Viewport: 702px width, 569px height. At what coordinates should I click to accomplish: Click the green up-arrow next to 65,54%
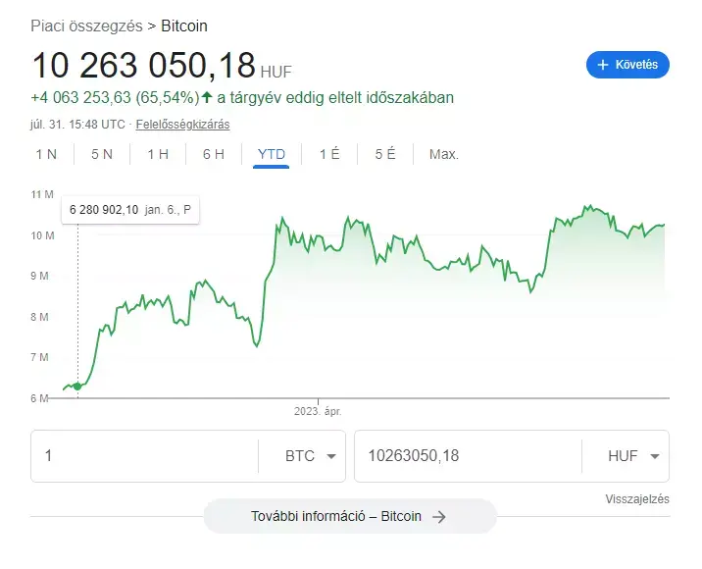click(x=207, y=97)
